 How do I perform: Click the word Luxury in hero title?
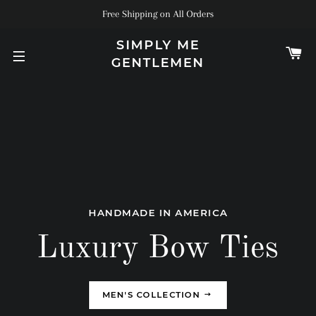[x=88, y=248]
